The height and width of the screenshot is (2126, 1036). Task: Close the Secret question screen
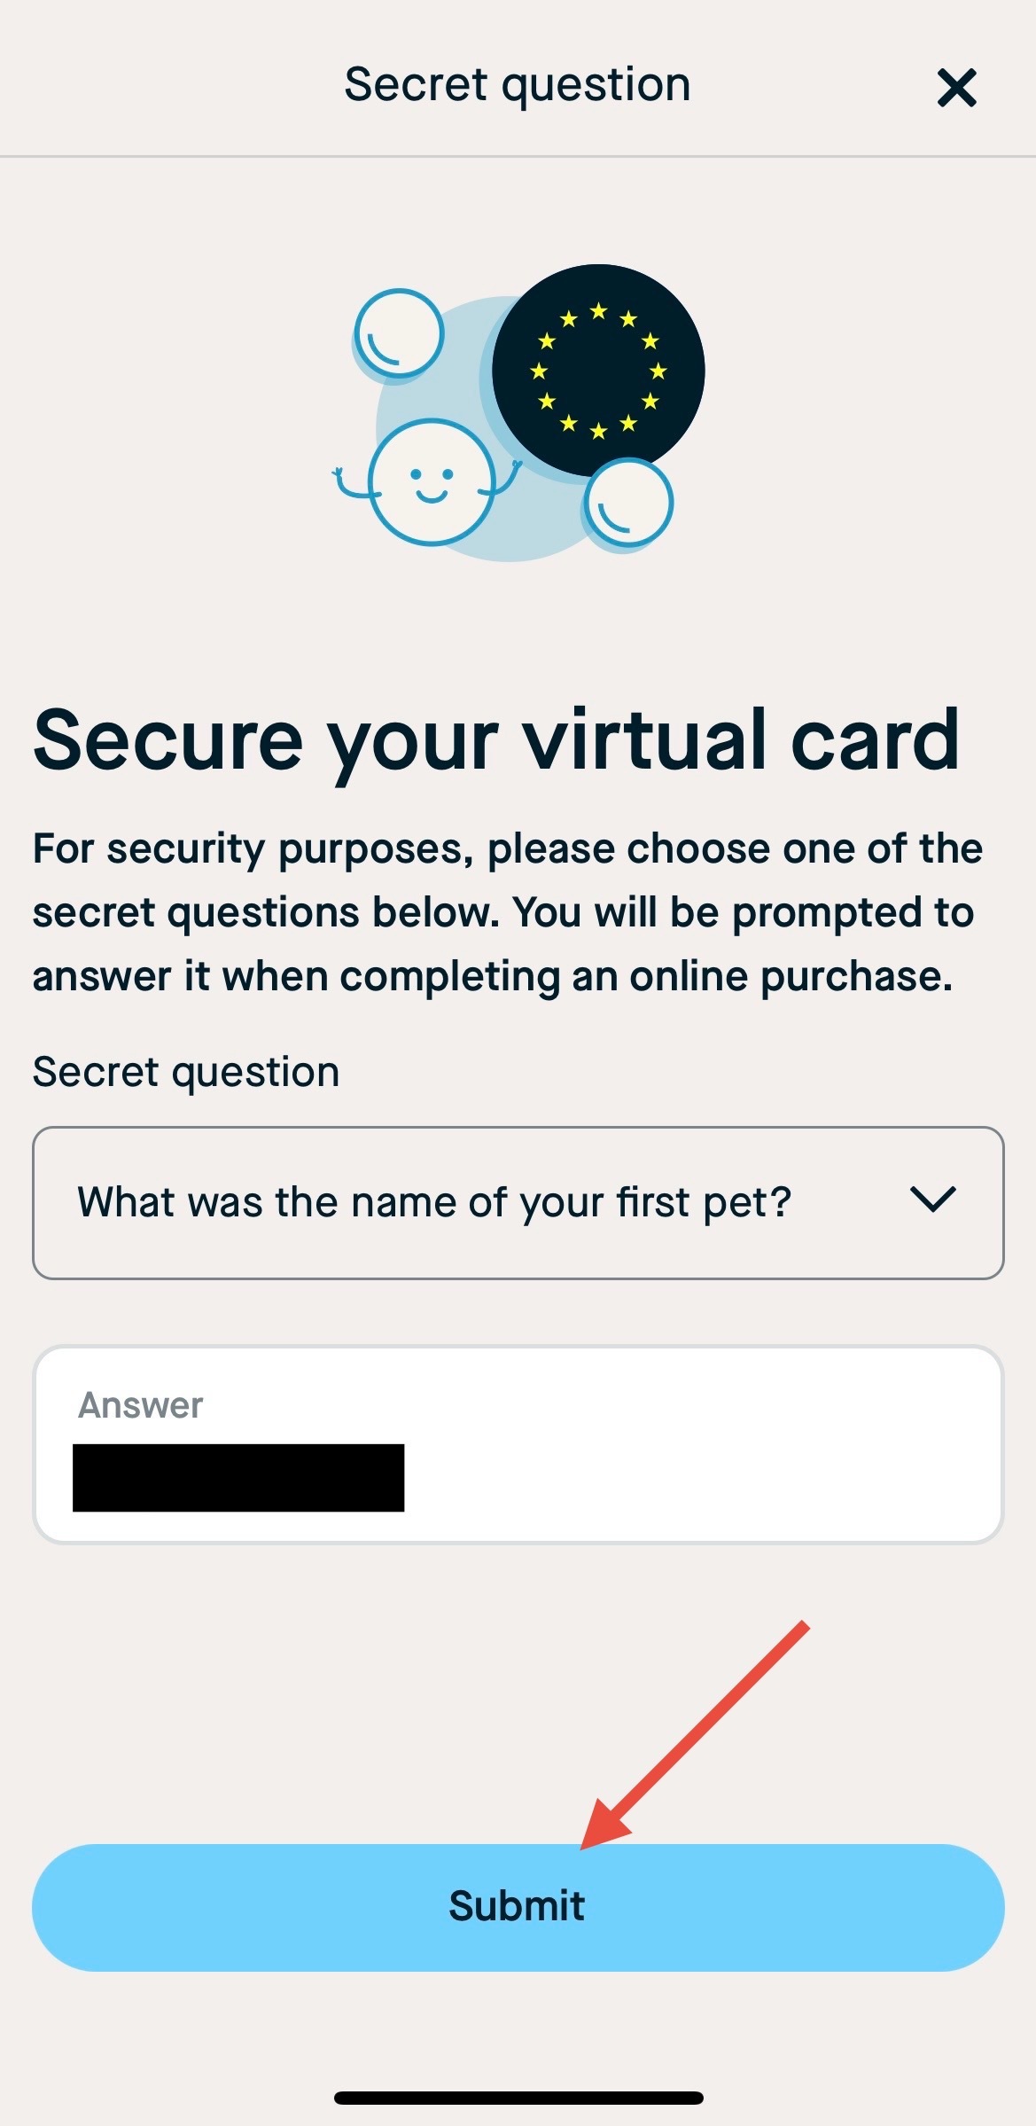pyautogui.click(x=956, y=88)
